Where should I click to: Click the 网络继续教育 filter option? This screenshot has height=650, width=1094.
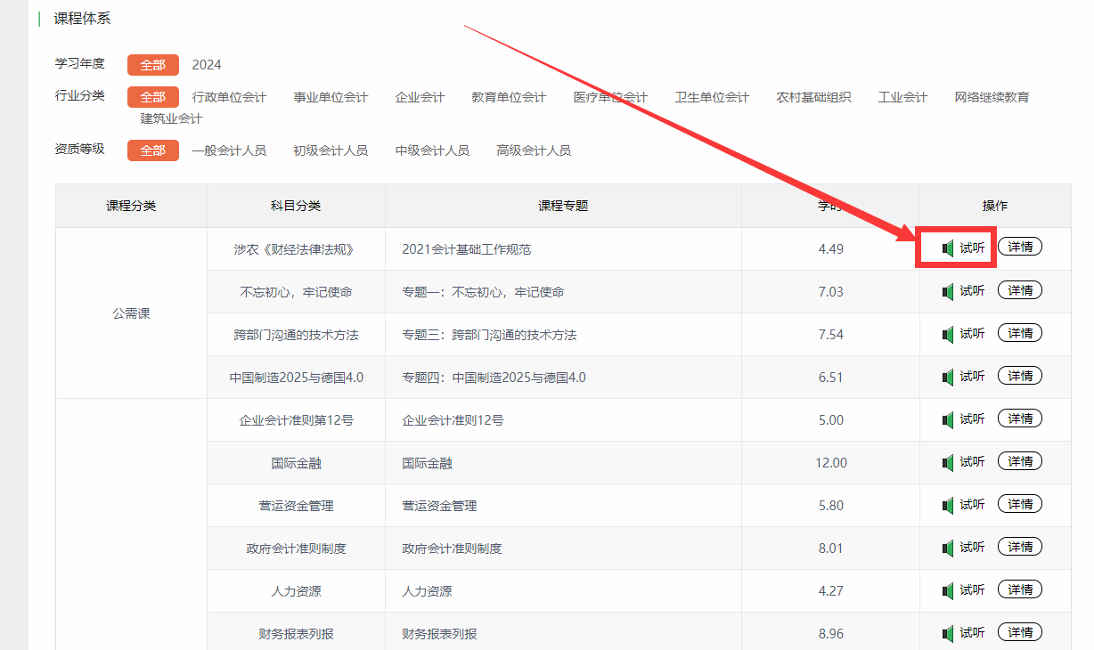coord(992,97)
